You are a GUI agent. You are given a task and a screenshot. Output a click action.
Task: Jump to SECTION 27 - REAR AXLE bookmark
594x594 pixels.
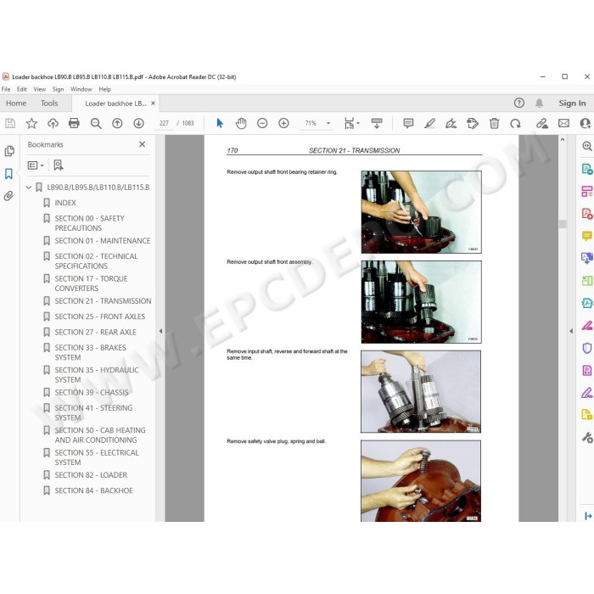click(x=95, y=332)
